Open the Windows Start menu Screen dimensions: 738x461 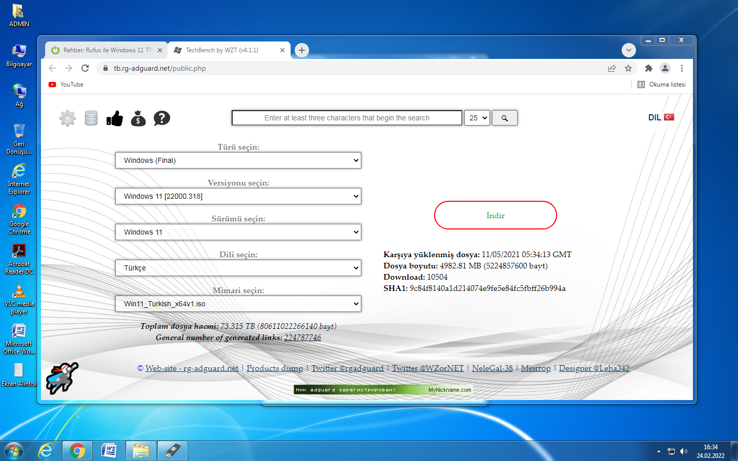pyautogui.click(x=14, y=451)
